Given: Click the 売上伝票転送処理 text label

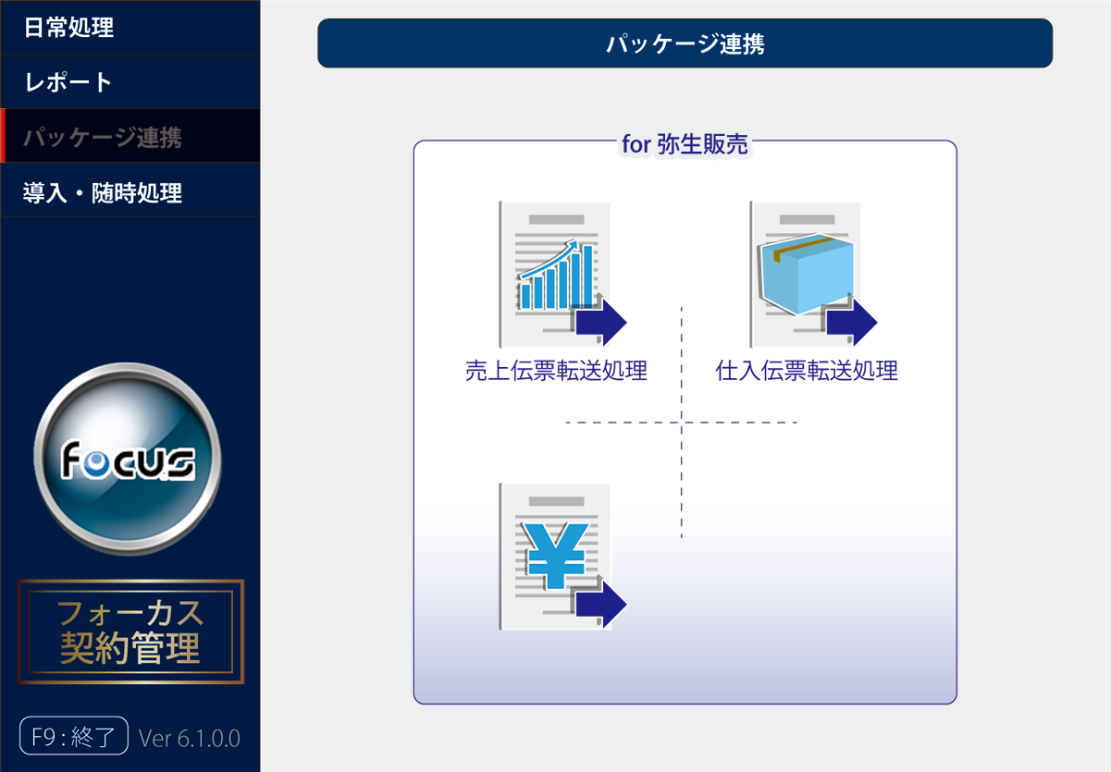Looking at the screenshot, I should 556,372.
